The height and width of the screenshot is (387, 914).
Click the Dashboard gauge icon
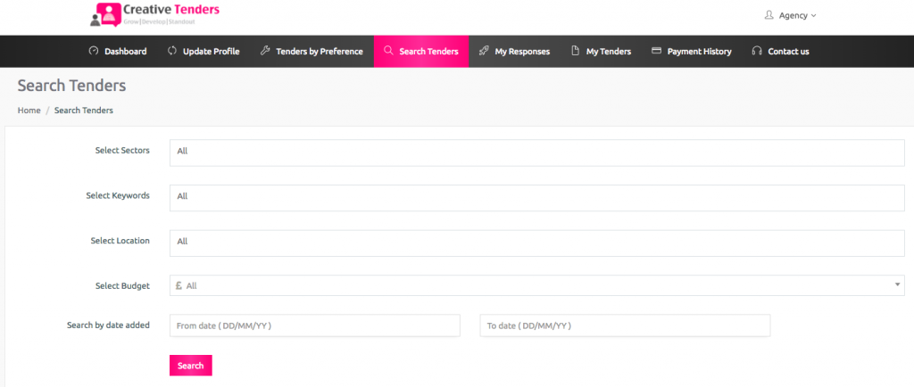point(93,51)
